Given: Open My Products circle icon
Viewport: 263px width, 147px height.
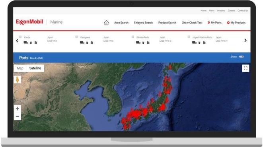Looking at the screenshot, I should (x=228, y=23).
